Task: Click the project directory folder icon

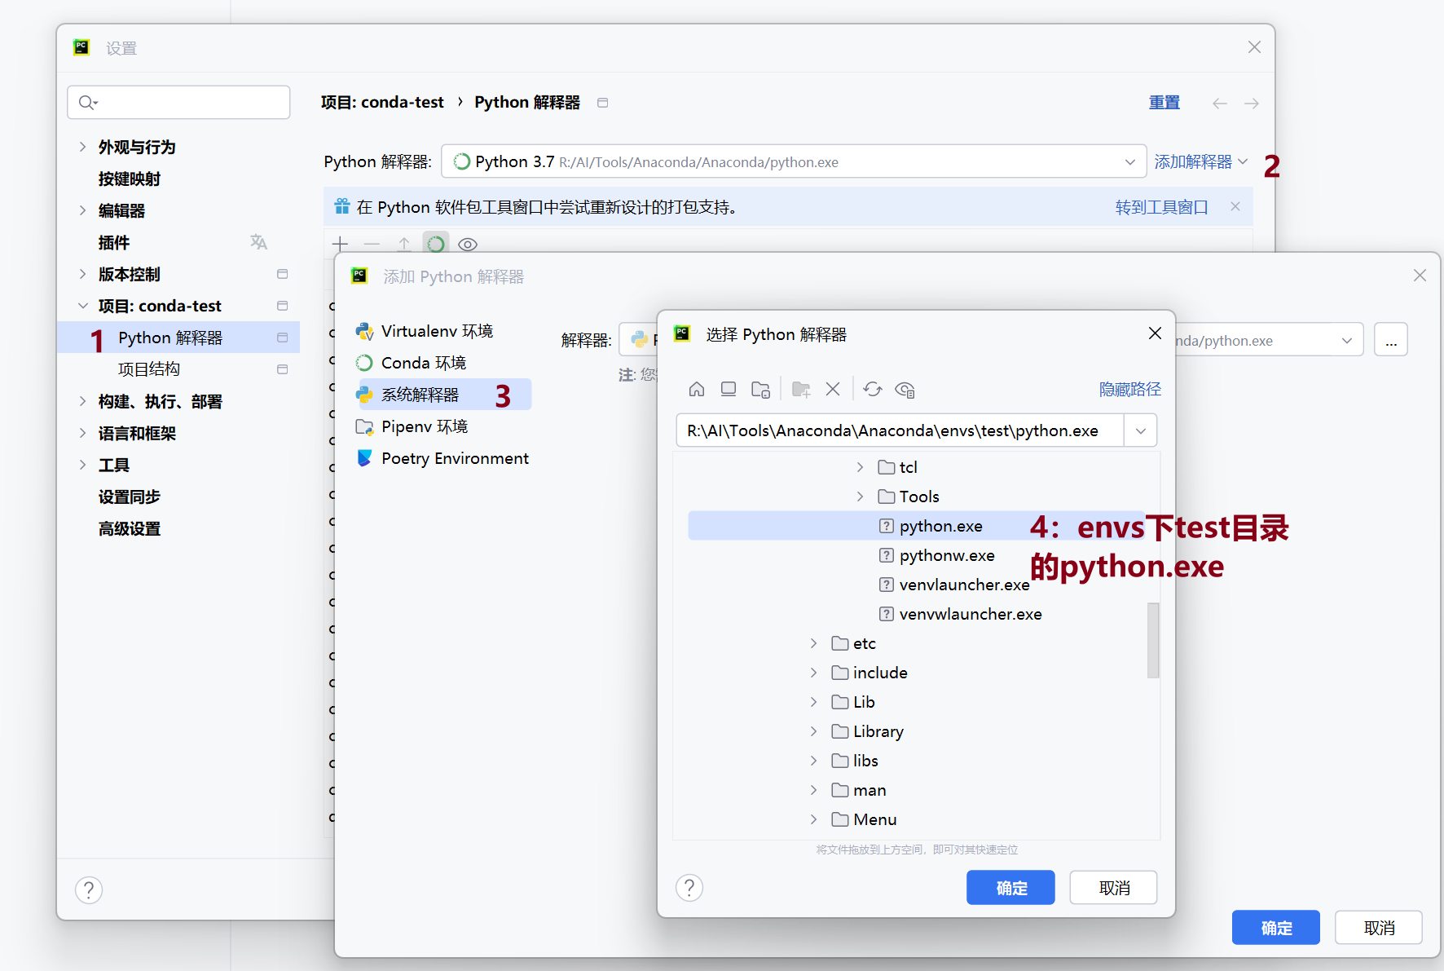Action: click(760, 390)
